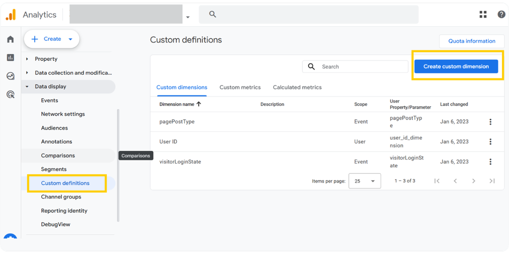Click the visitorLoginState dimension name
509x254 pixels.
pyautogui.click(x=180, y=162)
